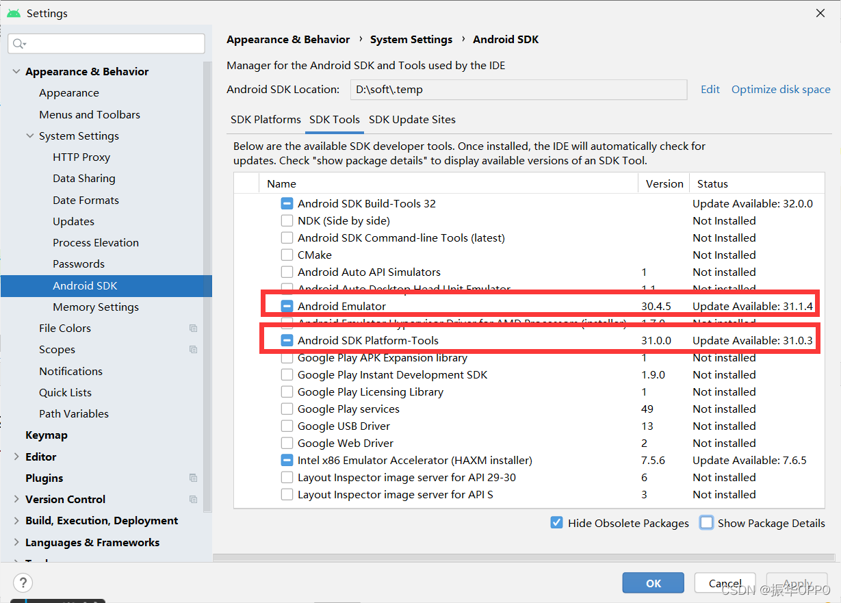
Task: Click System Settings in the breadcrumb
Action: pos(411,40)
